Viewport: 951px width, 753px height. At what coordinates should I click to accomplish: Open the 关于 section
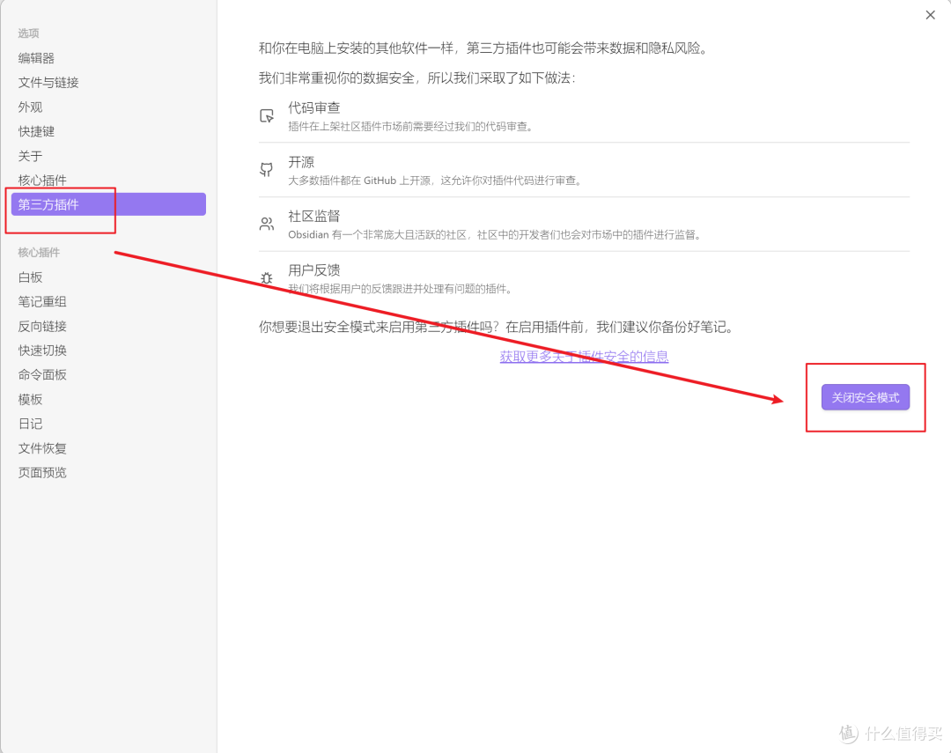[x=31, y=156]
